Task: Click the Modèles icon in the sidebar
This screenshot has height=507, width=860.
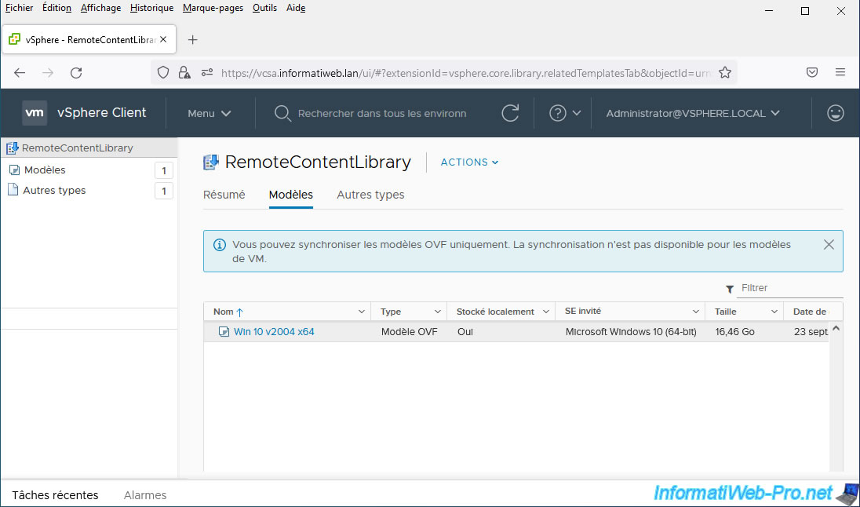Action: 15,170
